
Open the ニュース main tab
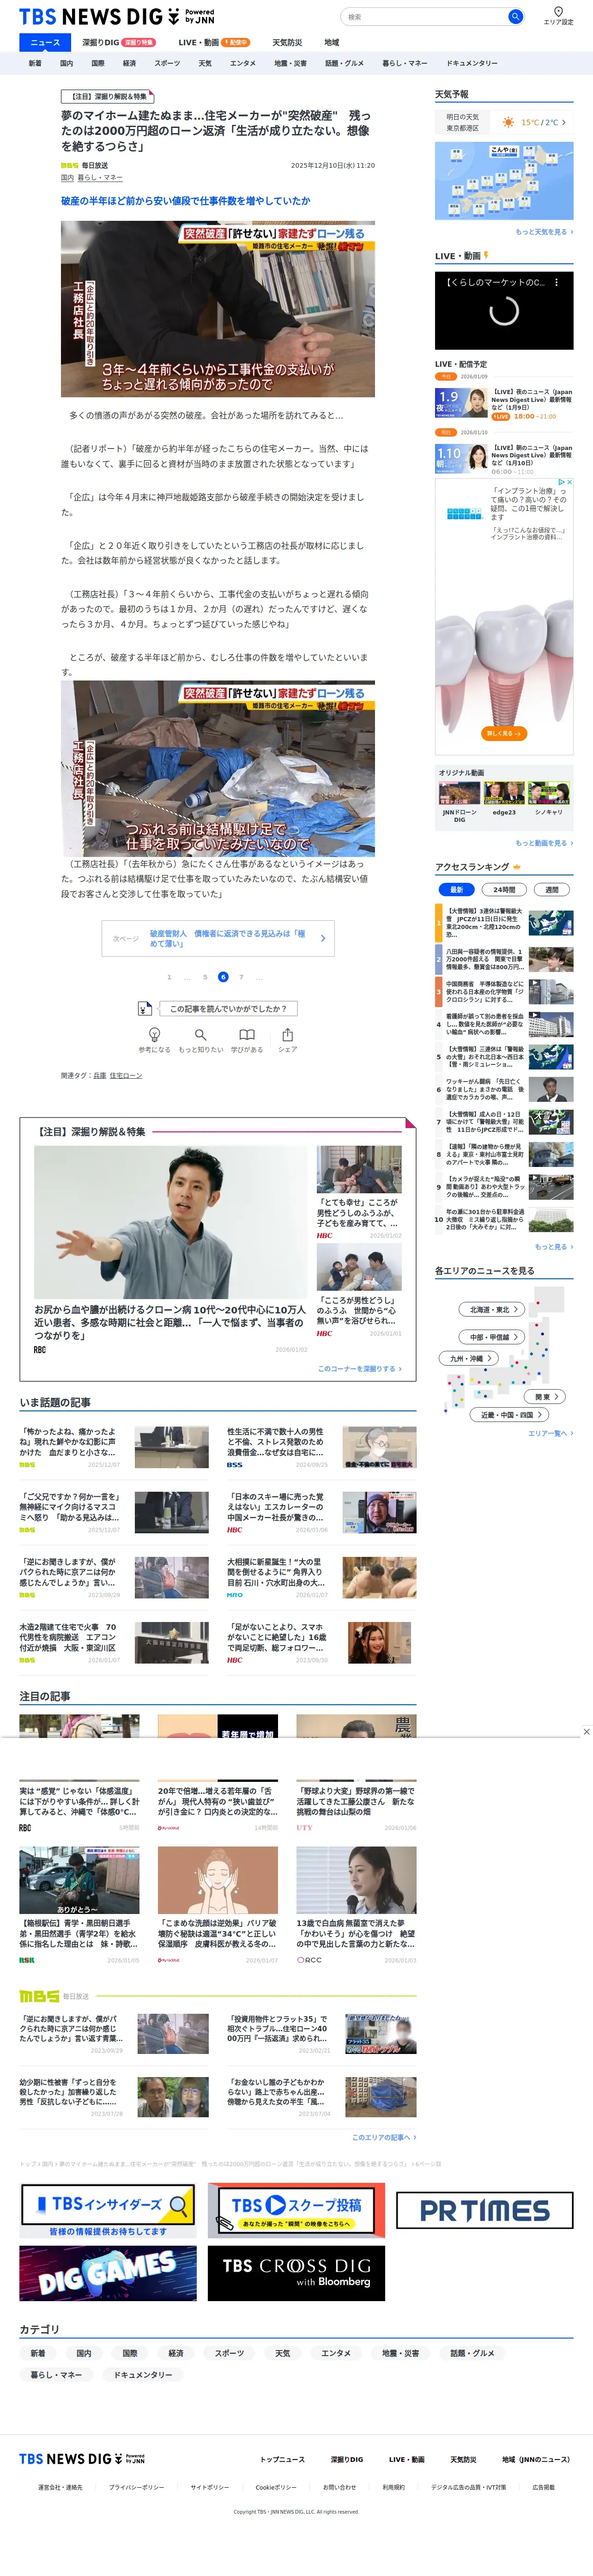click(45, 43)
